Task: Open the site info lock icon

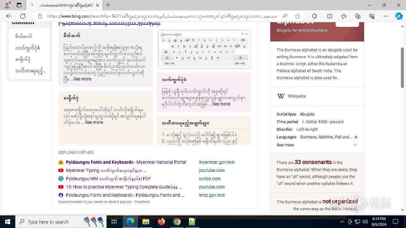Action: (x=40, y=16)
